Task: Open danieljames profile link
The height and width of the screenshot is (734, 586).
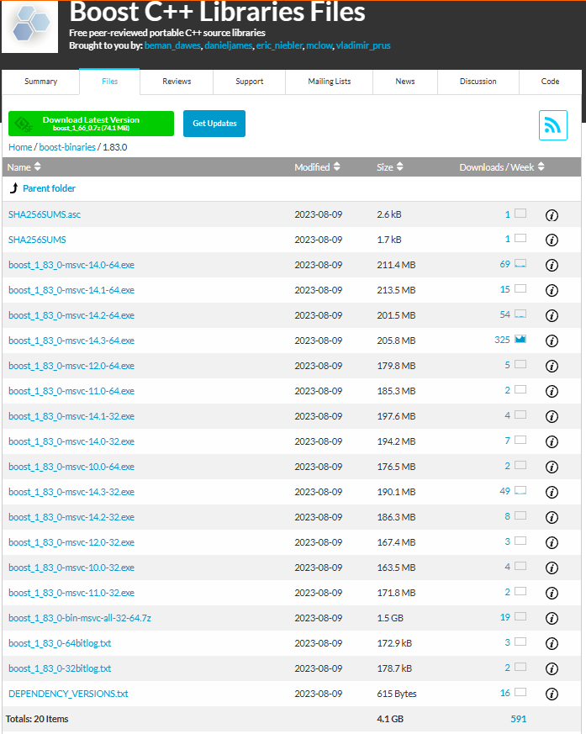Action: click(229, 45)
